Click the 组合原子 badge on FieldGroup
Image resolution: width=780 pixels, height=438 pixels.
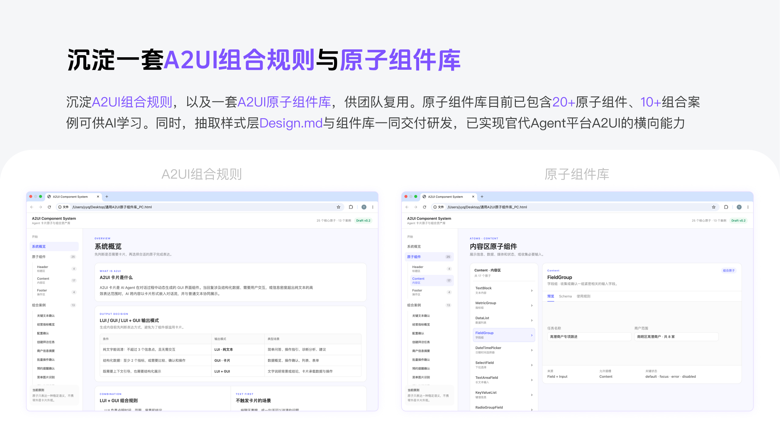729,271
